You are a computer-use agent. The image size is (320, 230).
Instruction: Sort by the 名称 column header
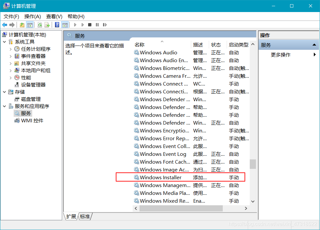pos(162,45)
